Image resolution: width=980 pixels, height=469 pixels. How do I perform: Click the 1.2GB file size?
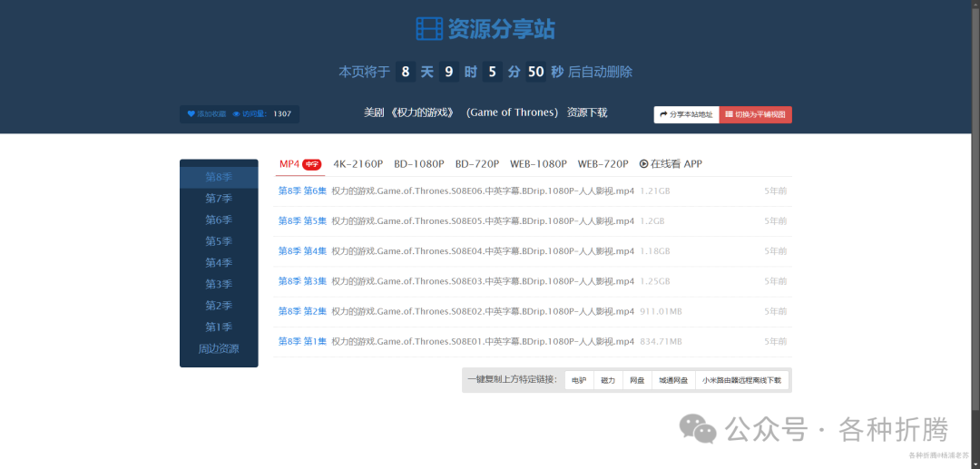(x=652, y=221)
